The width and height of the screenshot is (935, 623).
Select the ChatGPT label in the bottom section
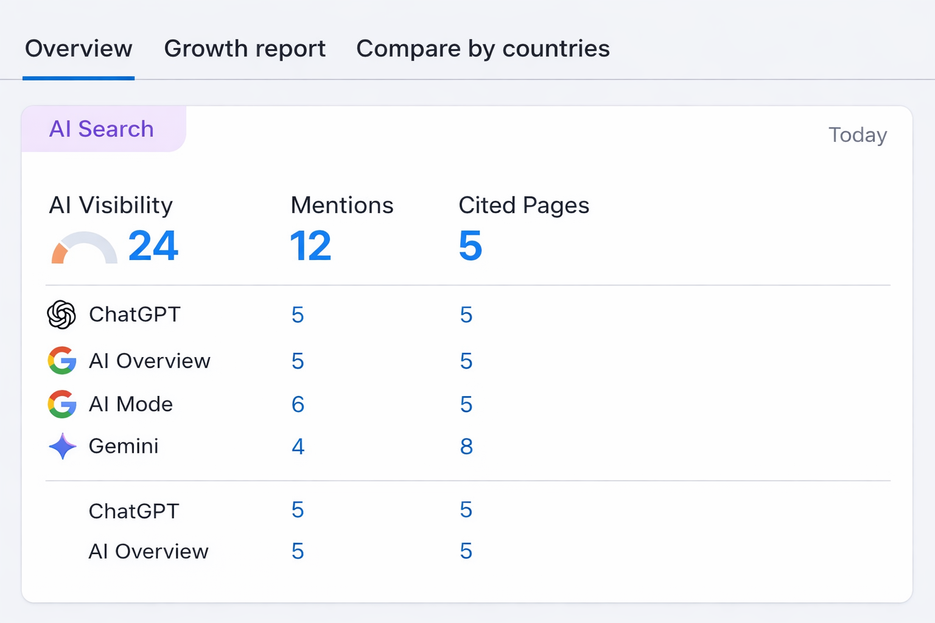pyautogui.click(x=134, y=511)
